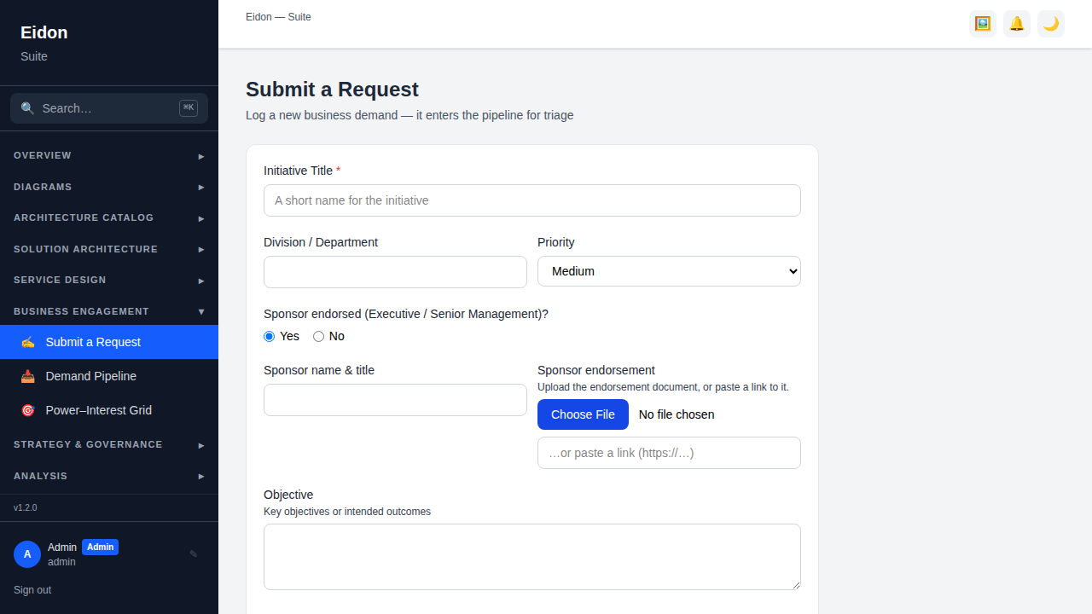
Task: Expand the Strategy & Governance section
Action: coord(109,445)
